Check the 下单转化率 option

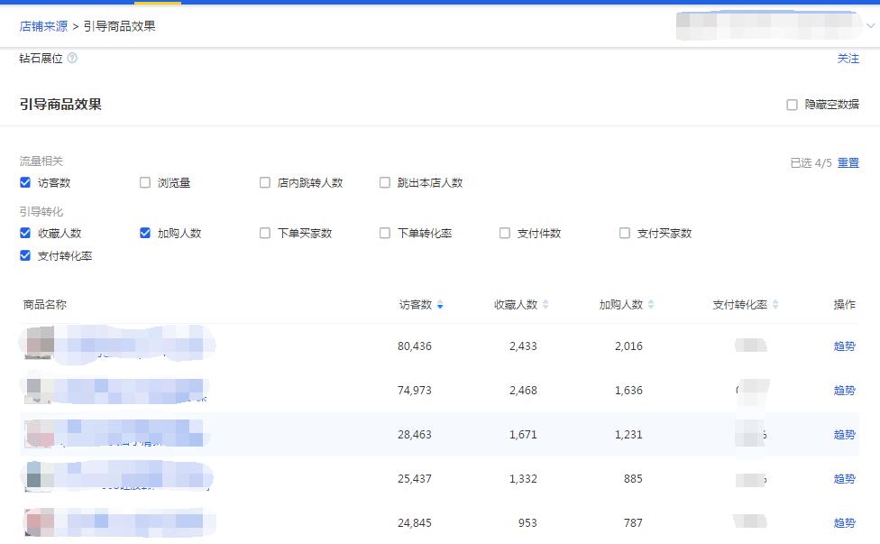click(385, 233)
